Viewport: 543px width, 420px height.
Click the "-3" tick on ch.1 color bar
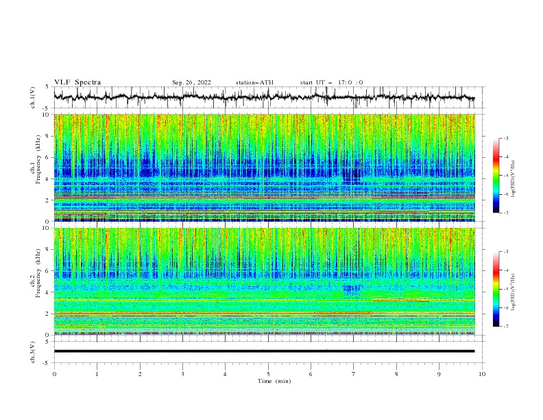click(x=505, y=138)
